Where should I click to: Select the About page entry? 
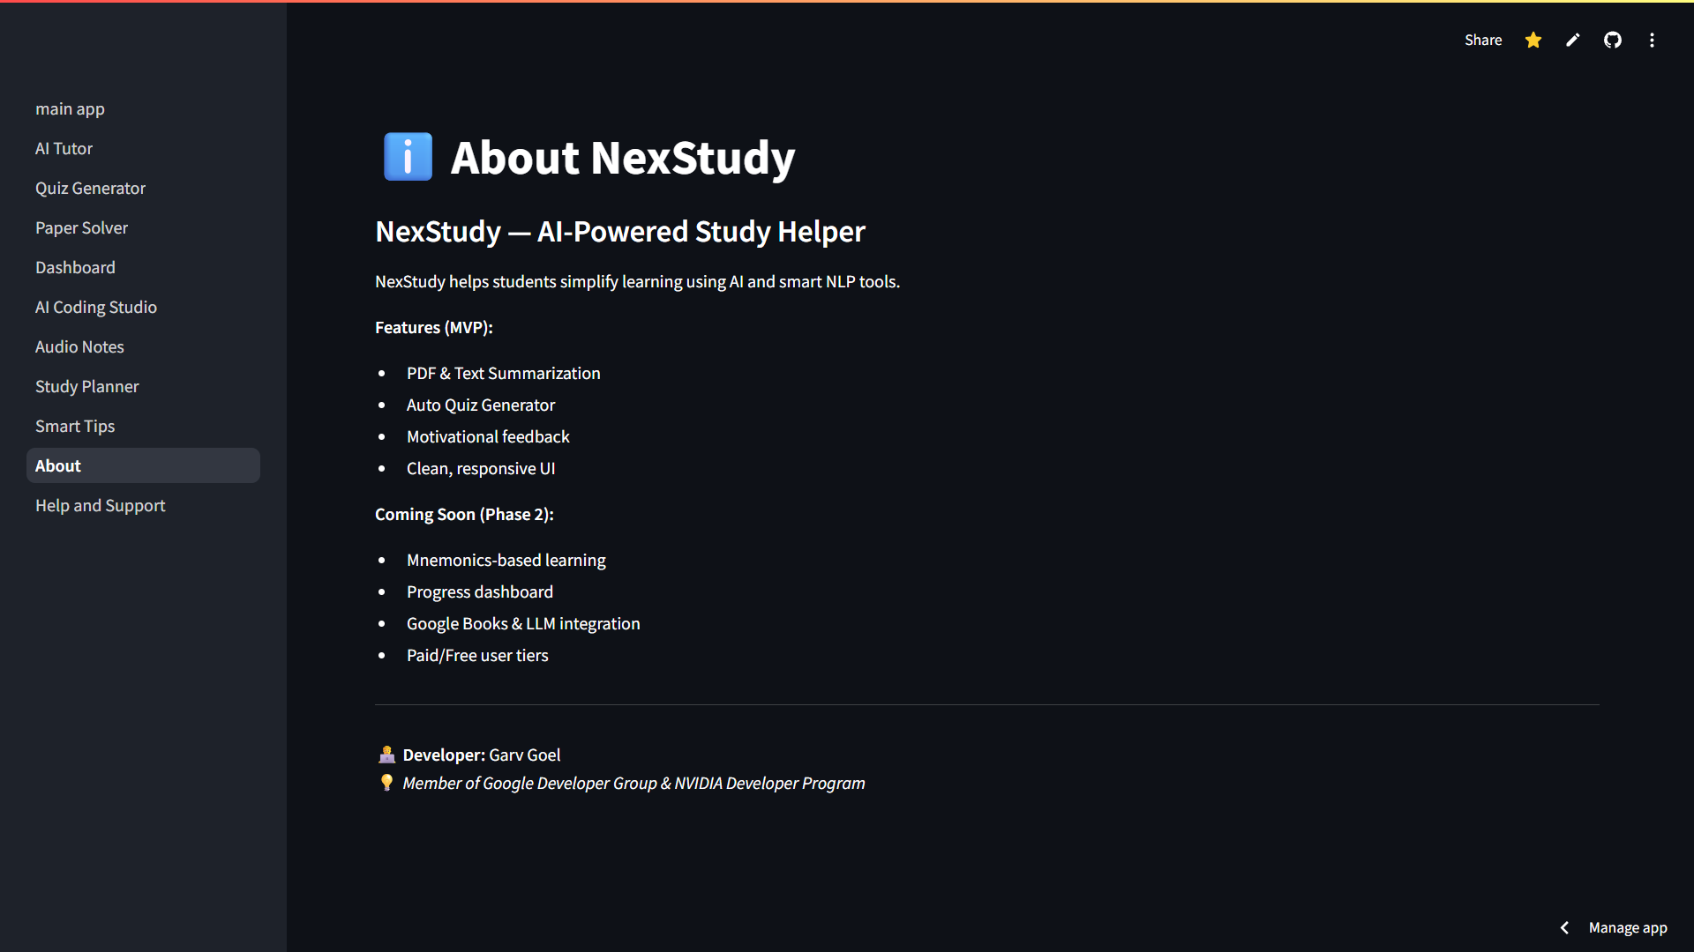57,465
